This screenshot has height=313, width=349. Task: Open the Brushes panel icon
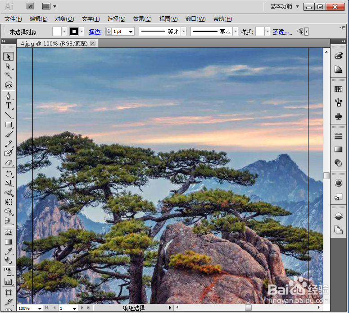[338, 102]
